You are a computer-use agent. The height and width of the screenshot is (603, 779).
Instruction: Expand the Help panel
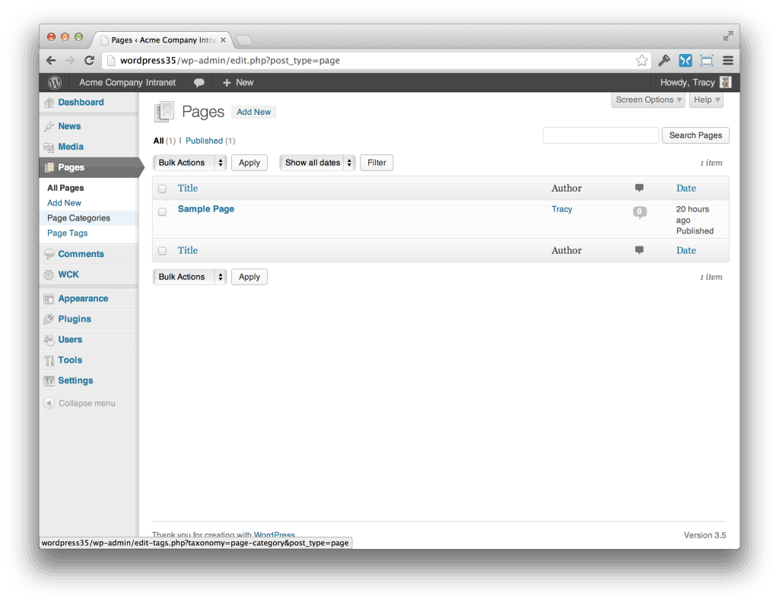pyautogui.click(x=706, y=100)
